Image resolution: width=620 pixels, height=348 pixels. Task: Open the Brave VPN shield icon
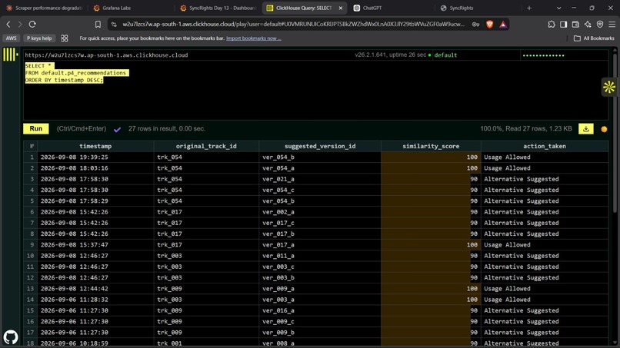coord(600,24)
